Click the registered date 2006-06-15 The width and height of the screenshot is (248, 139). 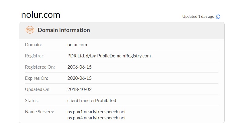pos(79,67)
